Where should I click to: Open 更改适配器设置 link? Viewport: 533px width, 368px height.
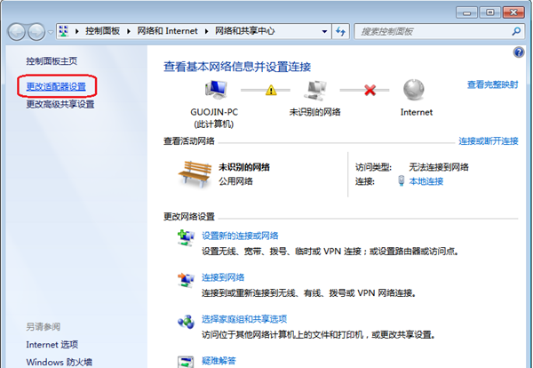click(56, 87)
